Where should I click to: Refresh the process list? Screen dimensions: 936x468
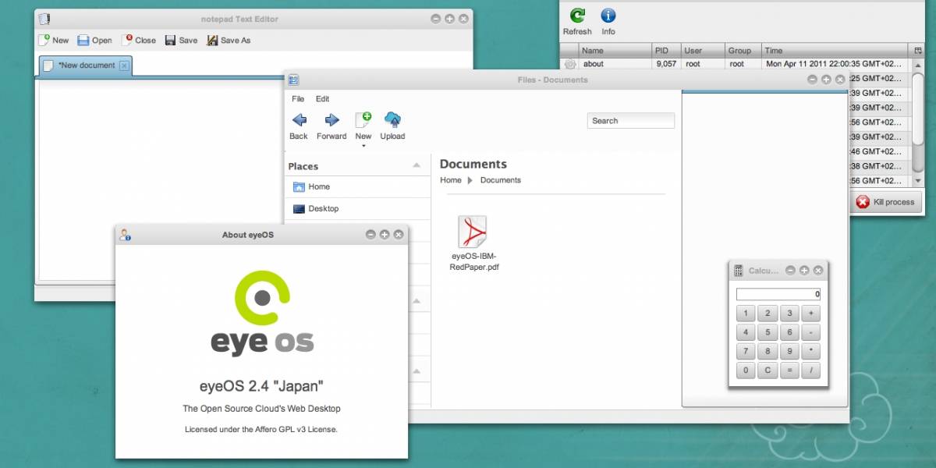point(577,21)
